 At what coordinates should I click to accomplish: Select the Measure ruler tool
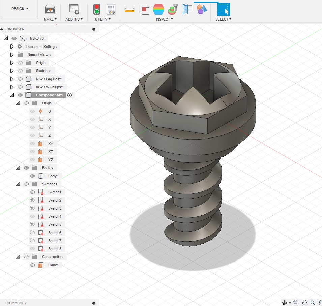(129, 9)
